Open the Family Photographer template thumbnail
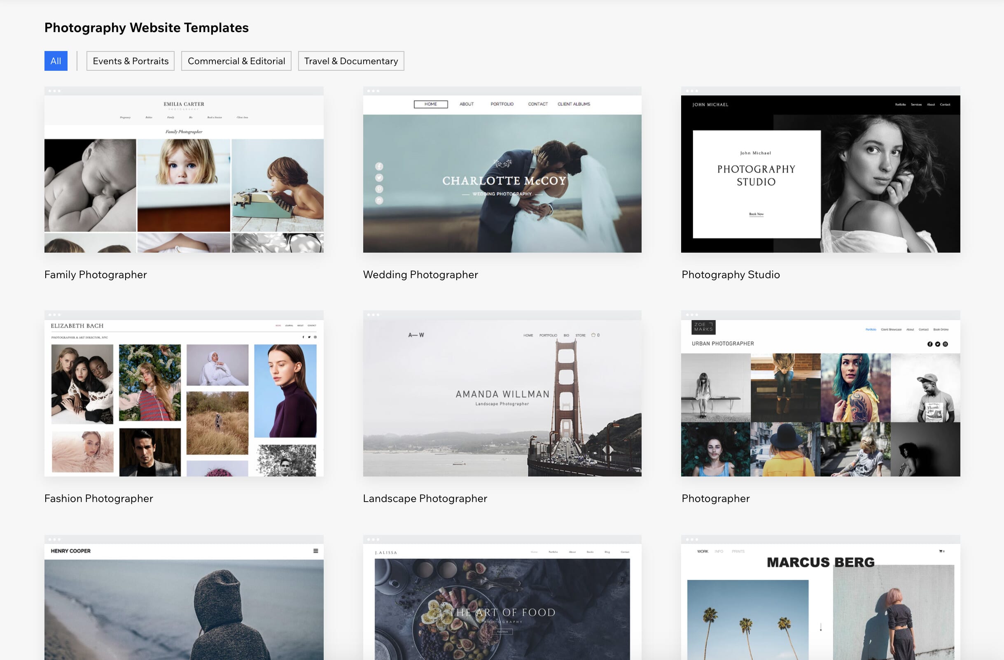The width and height of the screenshot is (1004, 660). pos(184,170)
